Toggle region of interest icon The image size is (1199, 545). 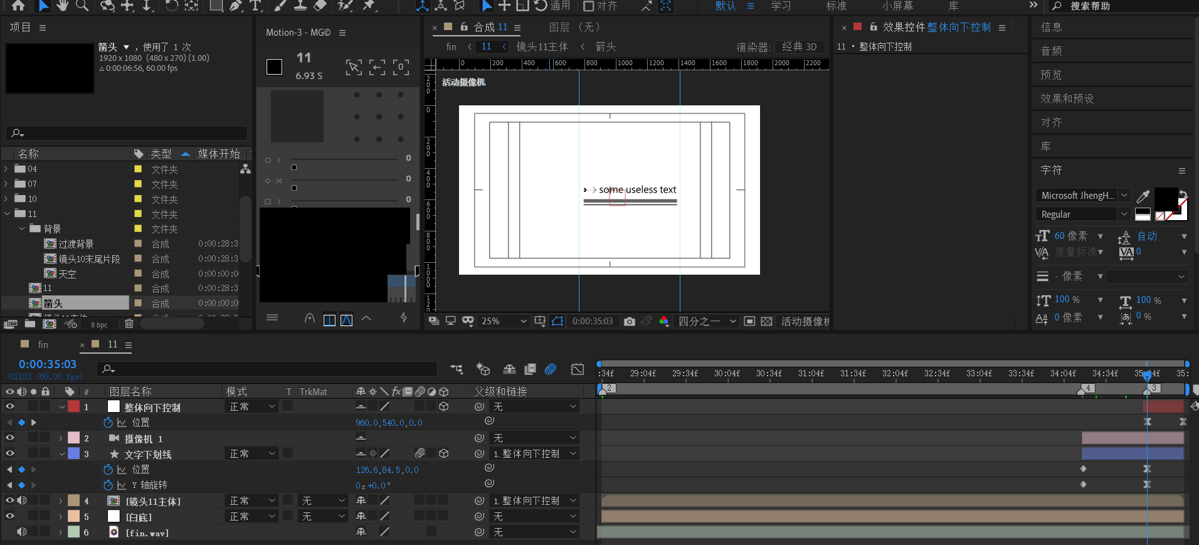tap(749, 321)
